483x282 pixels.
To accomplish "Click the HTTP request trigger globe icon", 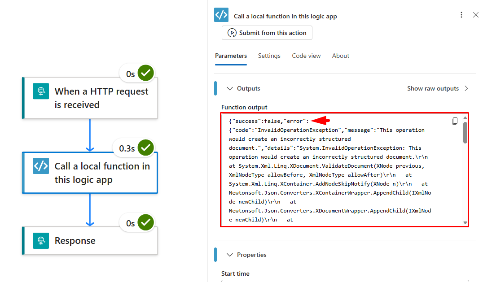I will coord(41,91).
